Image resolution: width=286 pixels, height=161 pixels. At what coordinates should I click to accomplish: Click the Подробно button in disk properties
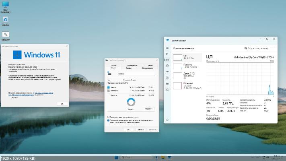click(149, 109)
